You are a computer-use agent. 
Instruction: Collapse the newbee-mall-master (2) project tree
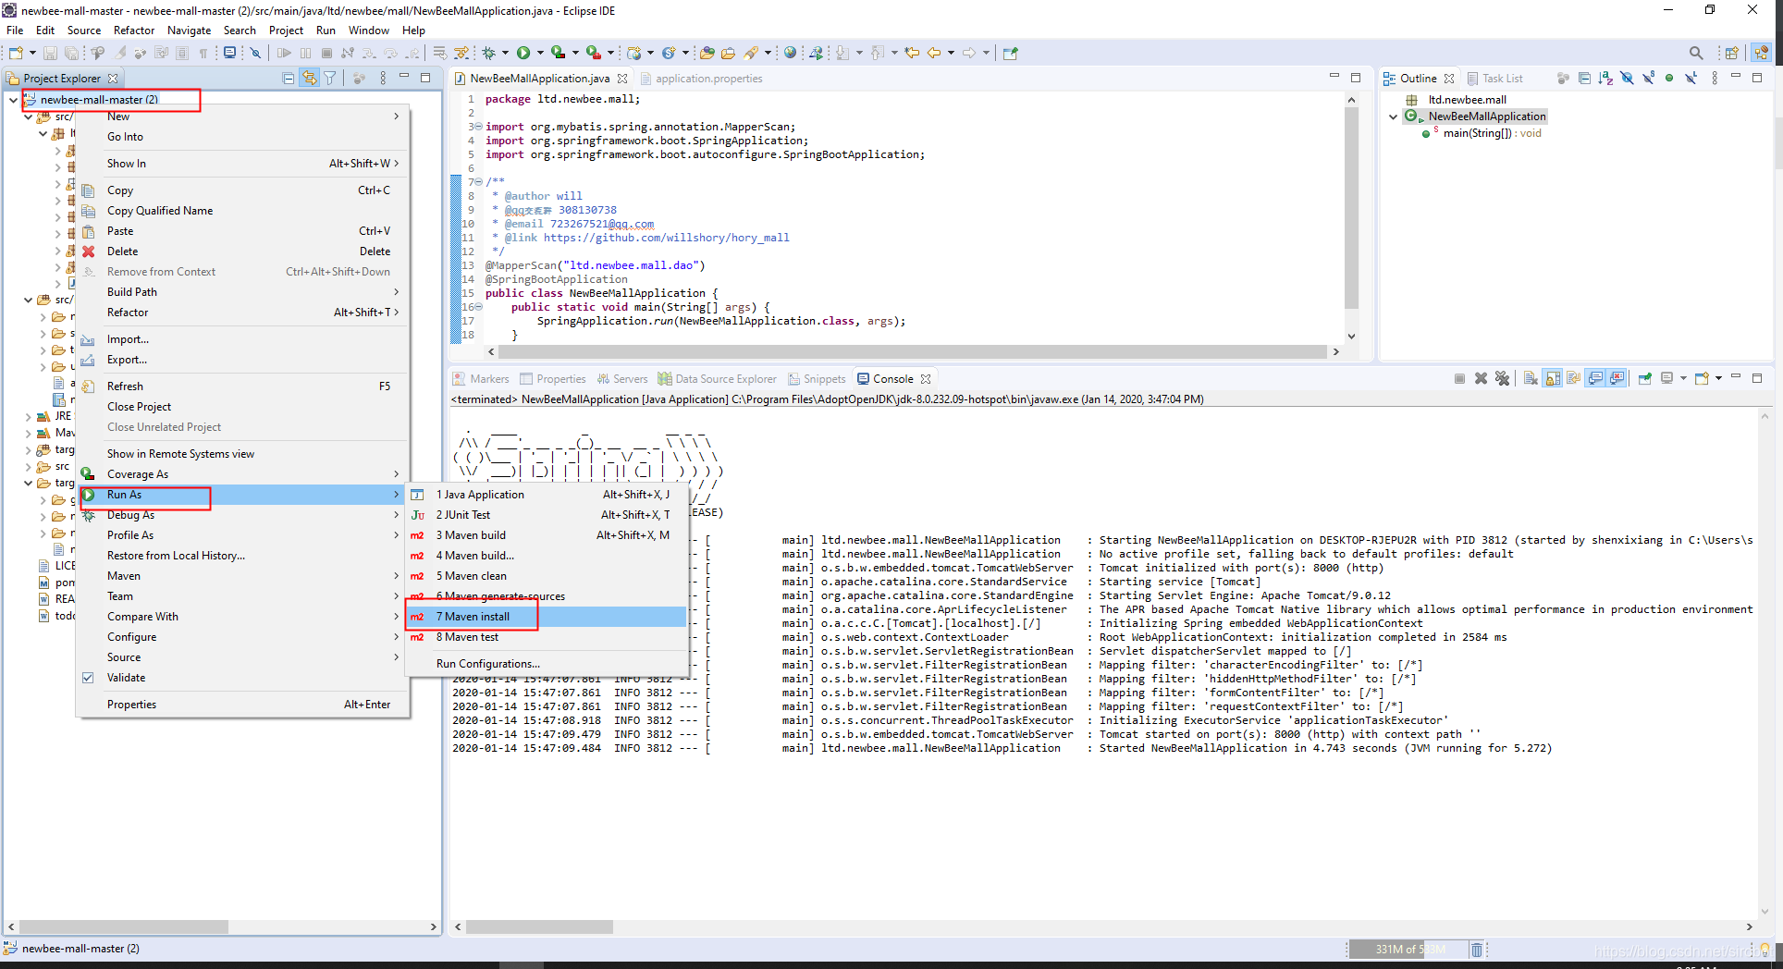point(13,100)
